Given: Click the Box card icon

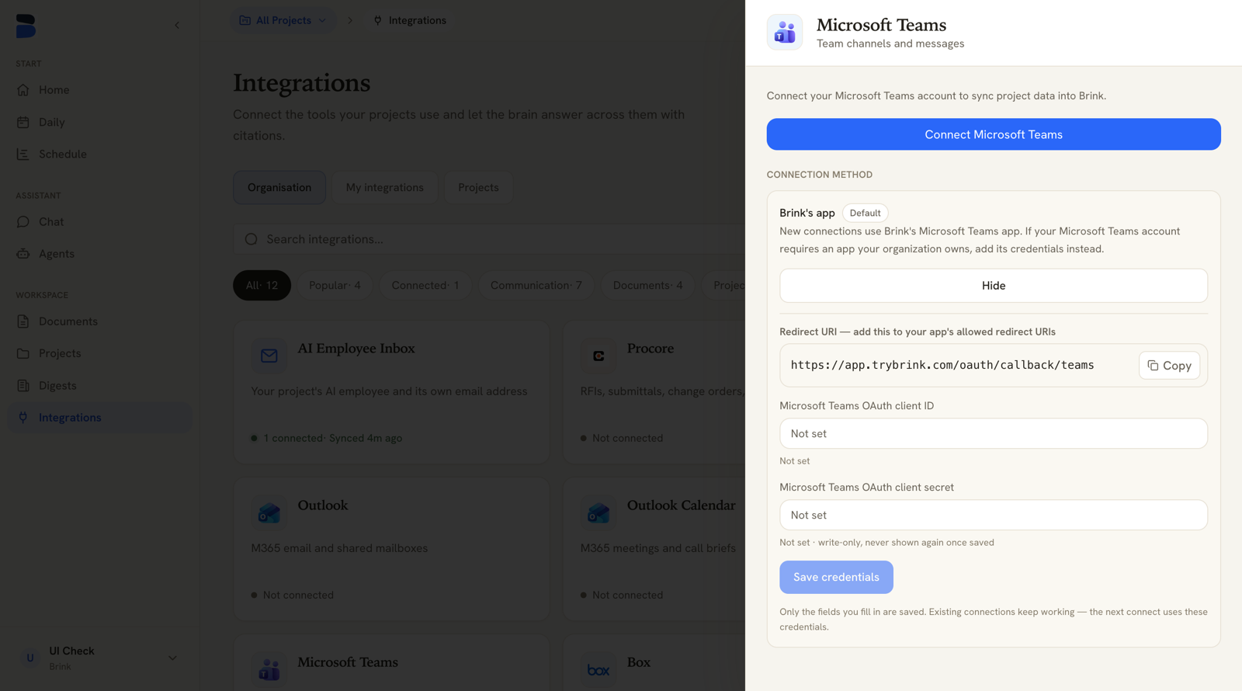Looking at the screenshot, I should click(598, 669).
